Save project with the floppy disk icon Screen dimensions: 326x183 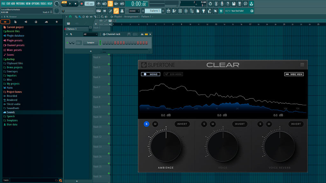pyautogui.click(x=234, y=3)
